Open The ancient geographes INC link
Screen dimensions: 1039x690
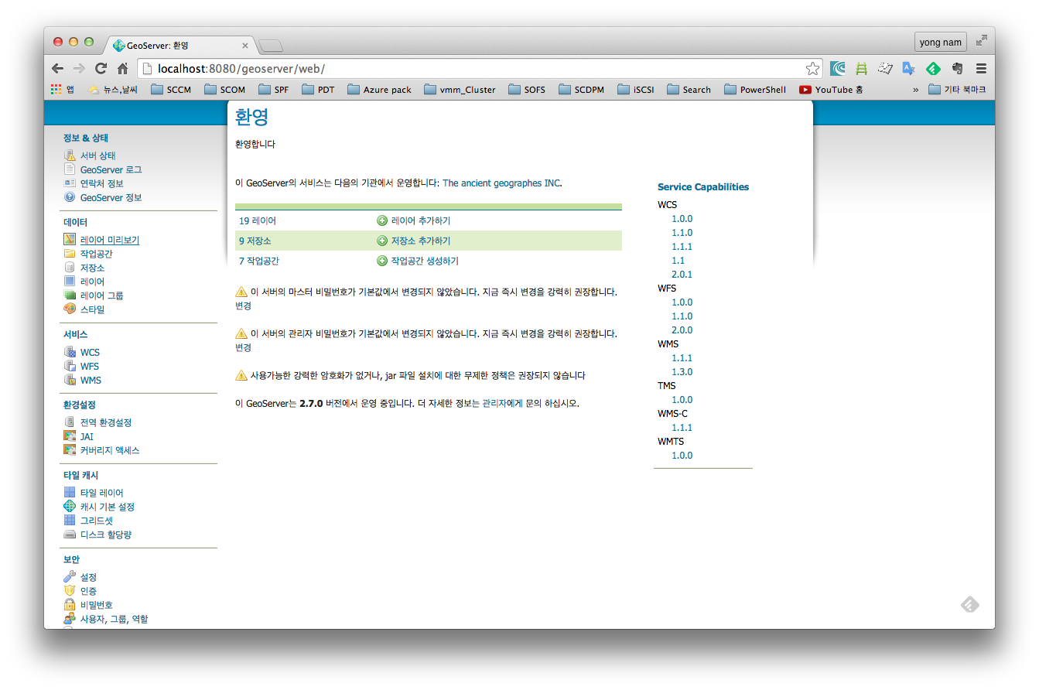501,183
